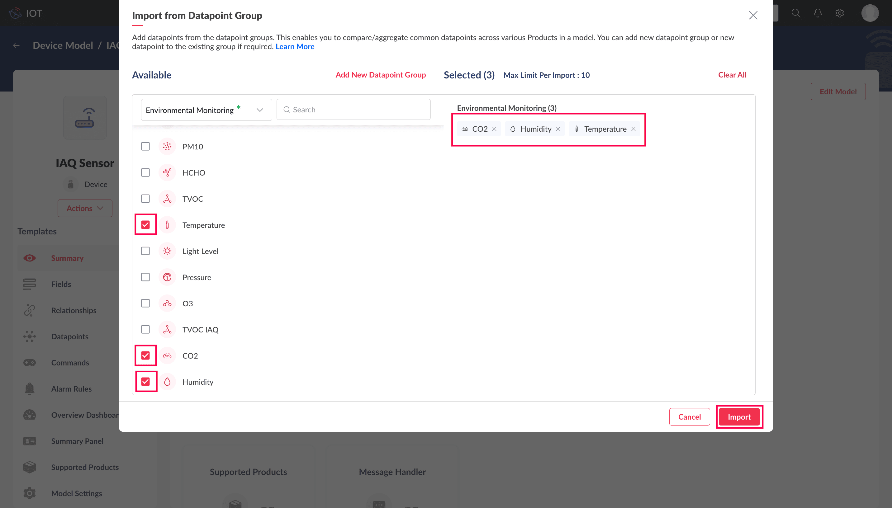The width and height of the screenshot is (892, 508).
Task: Select the Summary template tab
Action: [x=69, y=258]
